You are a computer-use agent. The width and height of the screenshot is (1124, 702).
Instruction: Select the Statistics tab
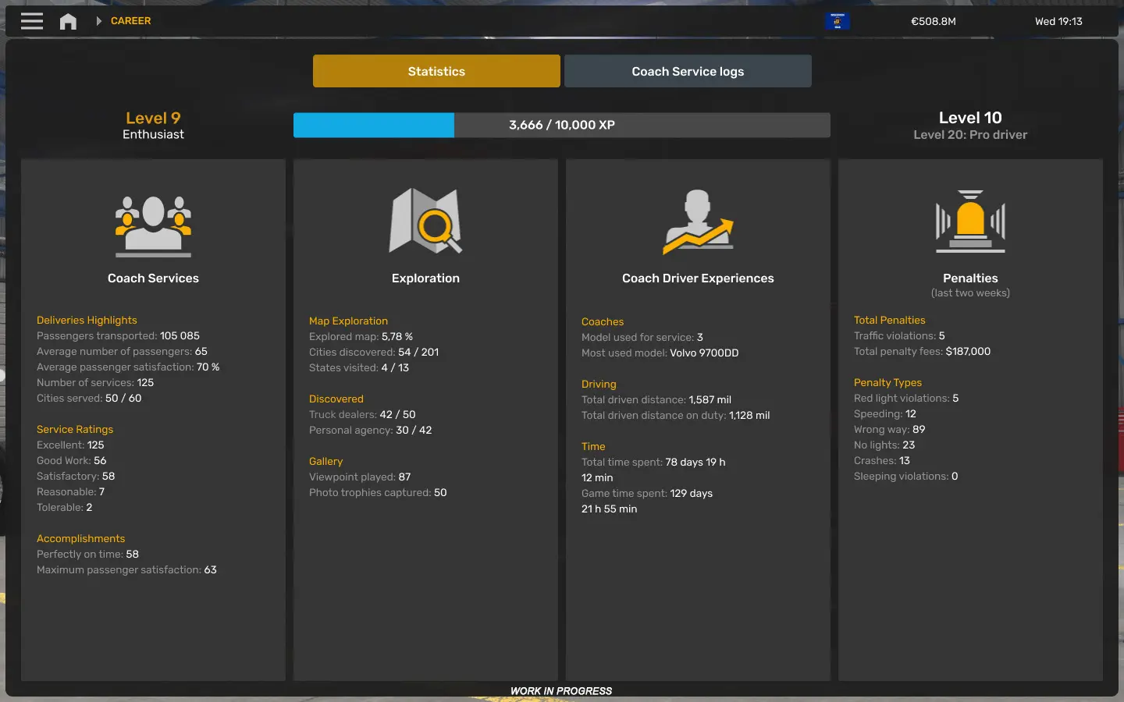pos(436,71)
